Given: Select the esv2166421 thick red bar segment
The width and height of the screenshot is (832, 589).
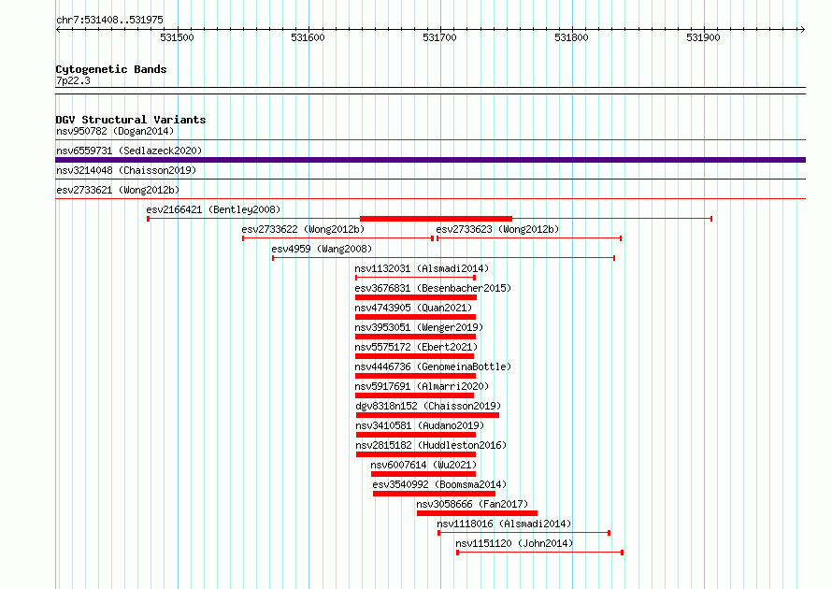Looking at the screenshot, I should [437, 219].
